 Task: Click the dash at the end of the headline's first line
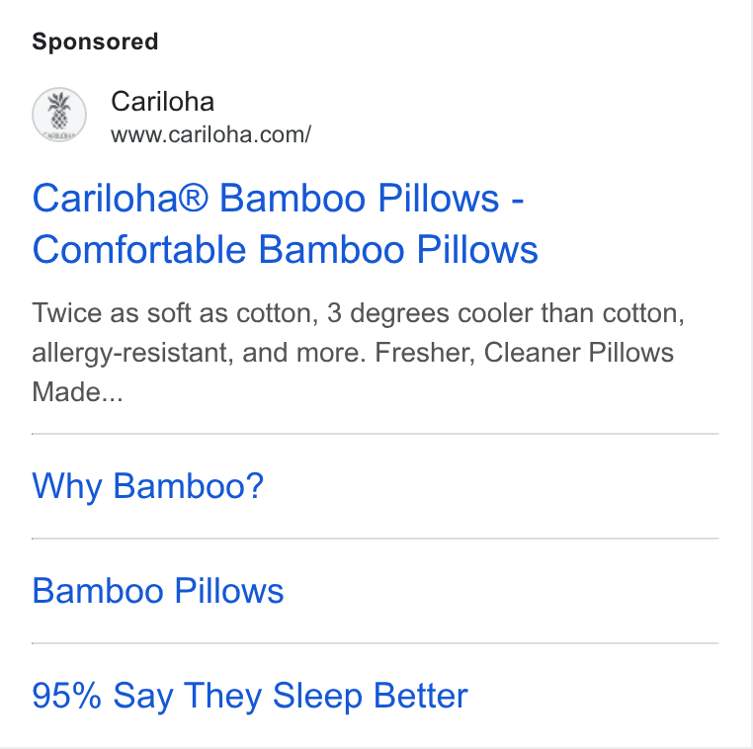click(x=517, y=201)
